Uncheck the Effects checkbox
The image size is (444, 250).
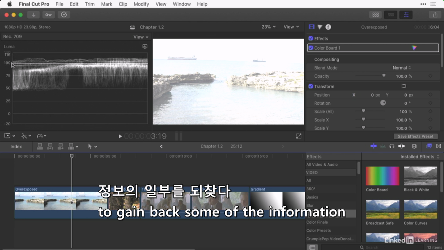pos(310,39)
